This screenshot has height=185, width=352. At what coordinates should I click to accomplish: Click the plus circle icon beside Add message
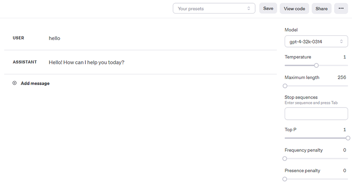[x=15, y=83]
